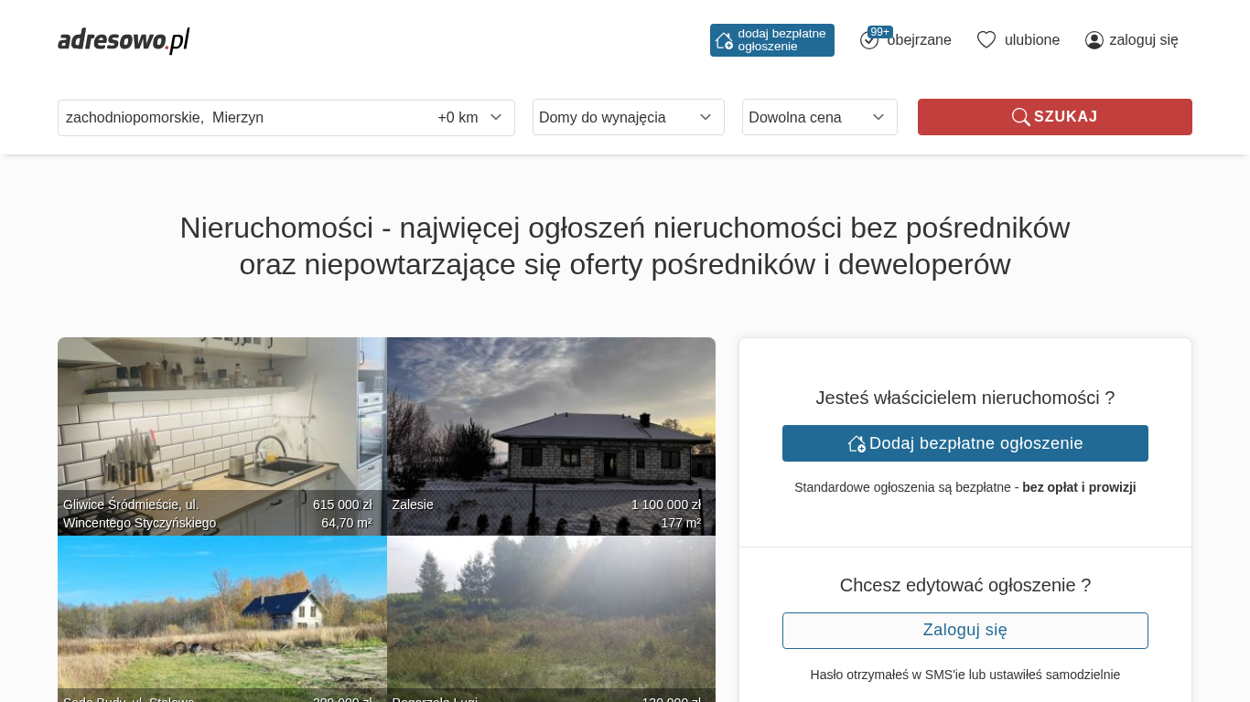Go to ulubione favorites
1250x702 pixels.
[x=1031, y=40]
